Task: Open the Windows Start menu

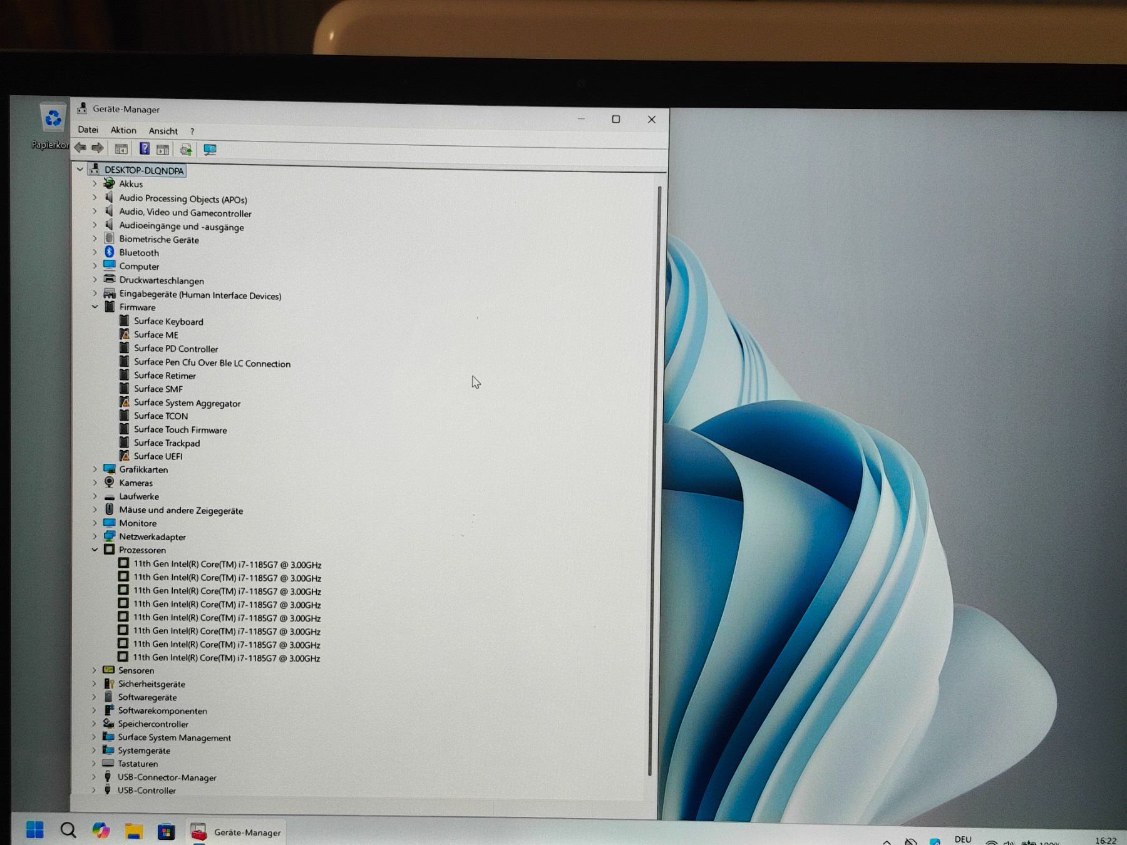Action: 35,829
